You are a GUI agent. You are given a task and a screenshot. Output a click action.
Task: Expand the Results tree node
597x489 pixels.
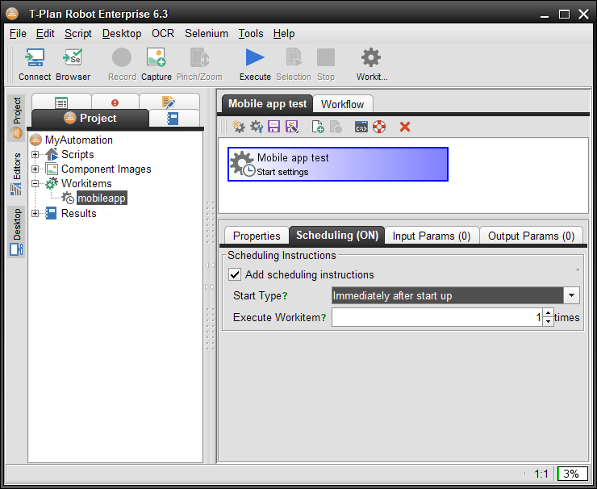click(x=35, y=214)
